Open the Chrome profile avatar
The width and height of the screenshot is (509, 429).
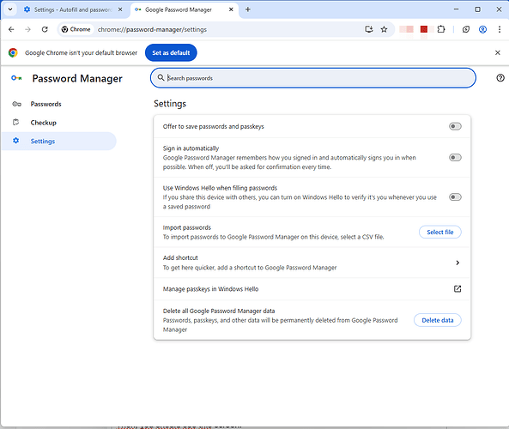pos(482,29)
